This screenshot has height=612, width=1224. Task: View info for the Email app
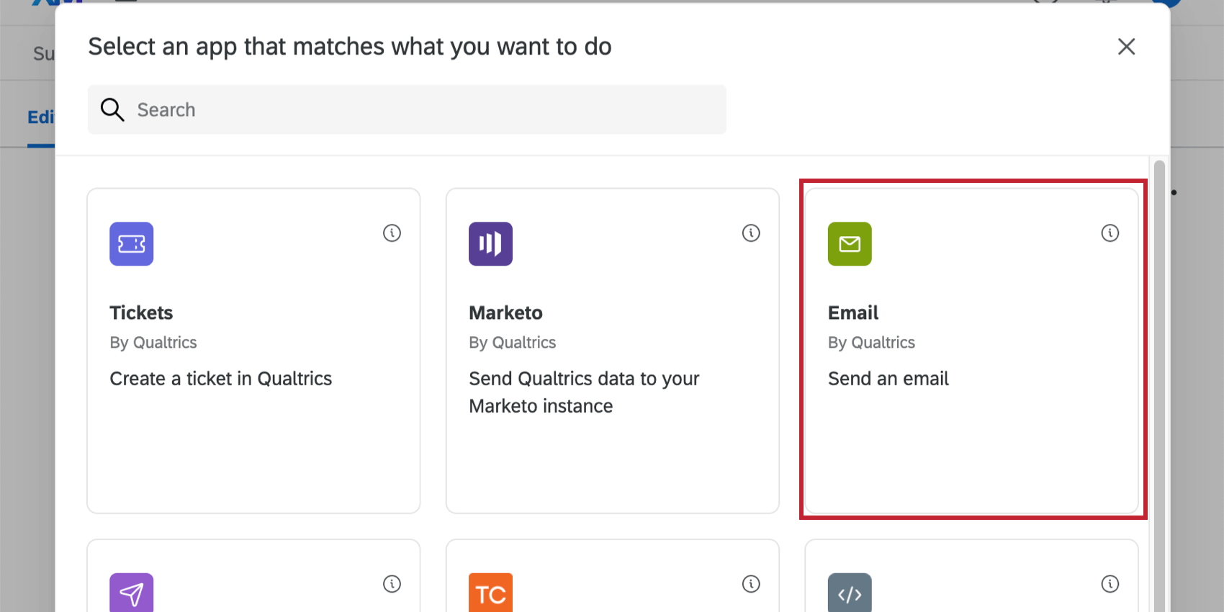(1110, 233)
